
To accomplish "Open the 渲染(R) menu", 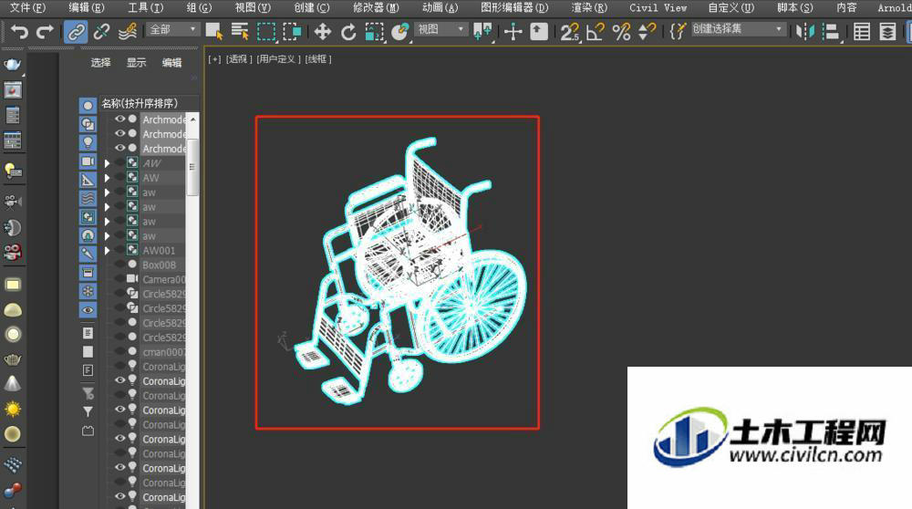I will [x=589, y=7].
